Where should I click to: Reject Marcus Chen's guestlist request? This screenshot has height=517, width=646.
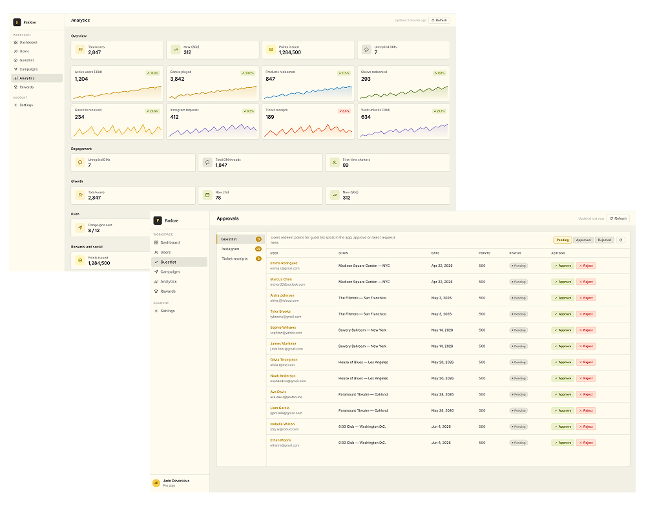586,282
